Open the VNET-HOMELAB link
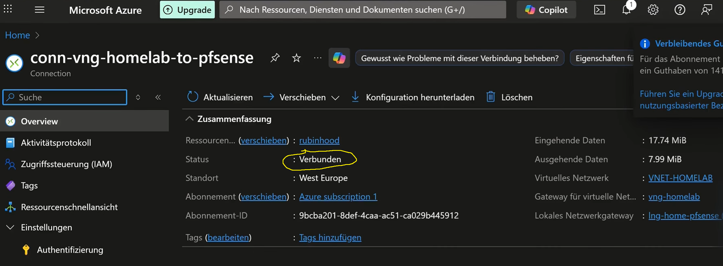Image resolution: width=723 pixels, height=266 pixels. 680,178
